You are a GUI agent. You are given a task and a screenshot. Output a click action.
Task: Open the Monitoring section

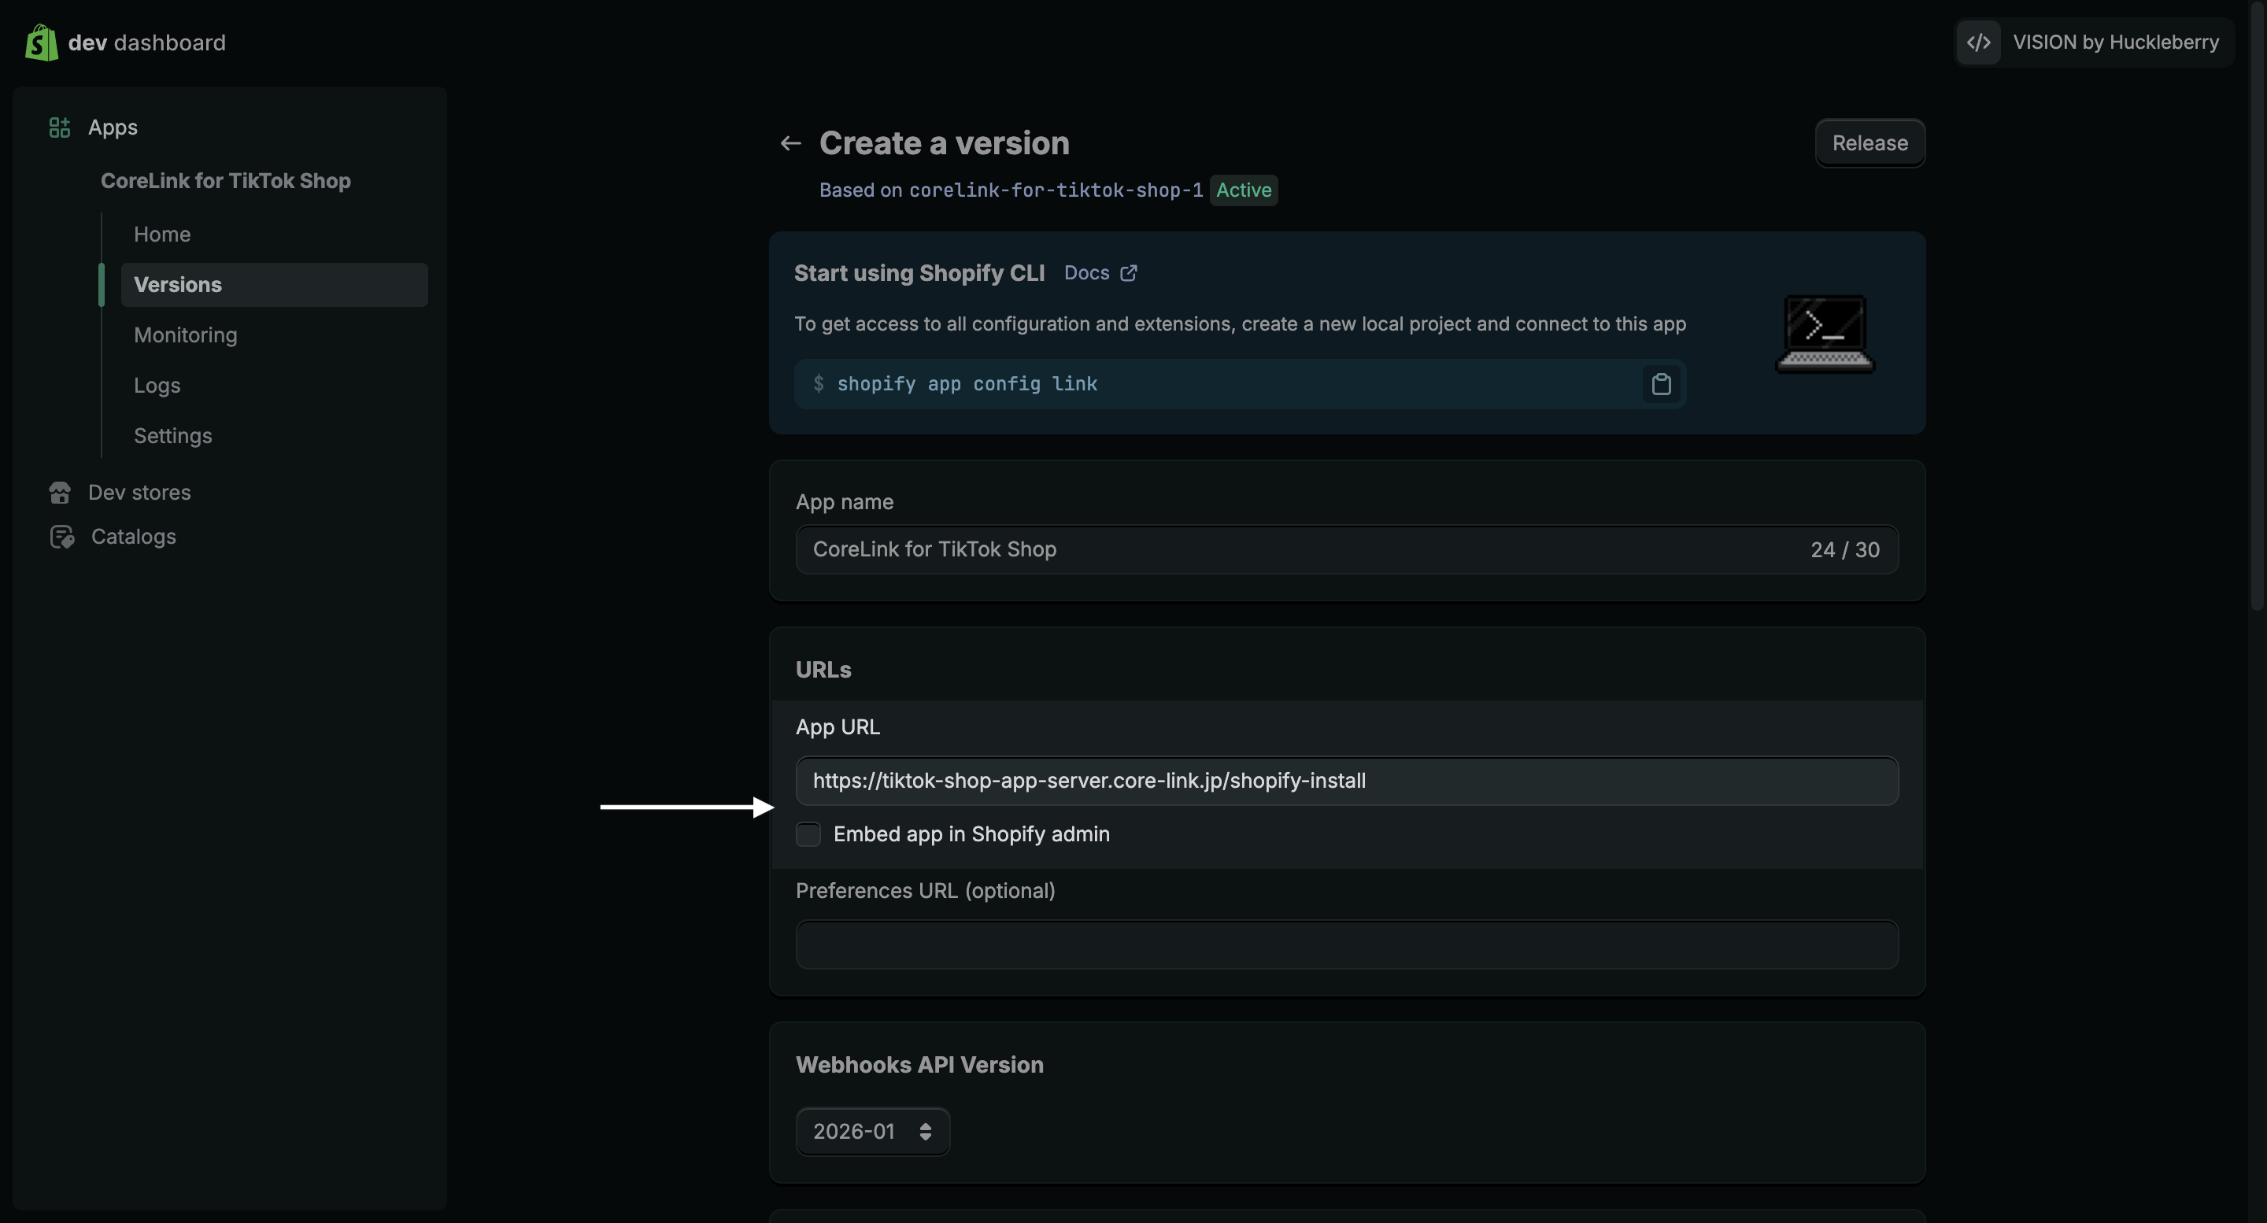tap(186, 335)
